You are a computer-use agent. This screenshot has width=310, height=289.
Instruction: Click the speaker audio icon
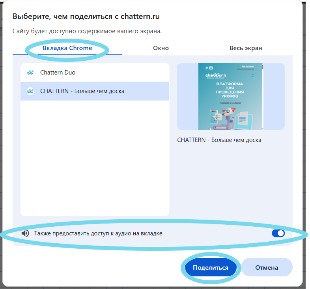coord(25,233)
